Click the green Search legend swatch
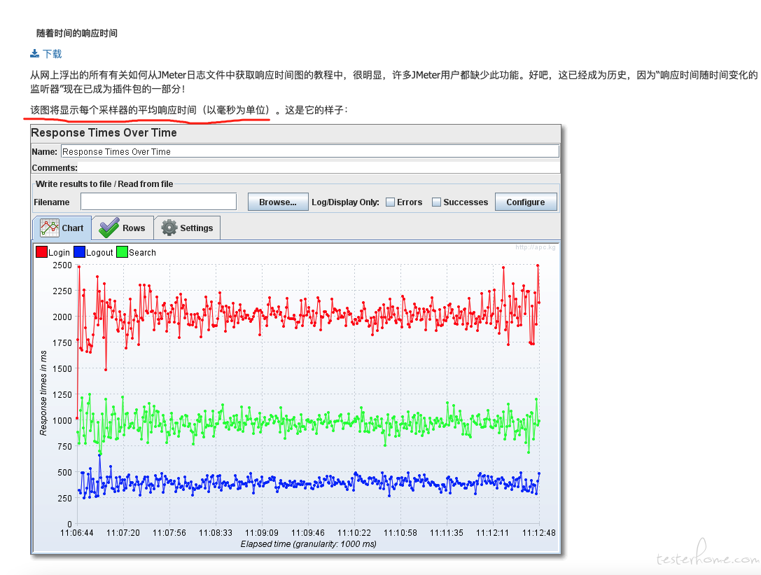This screenshot has width=761, height=575. point(122,252)
